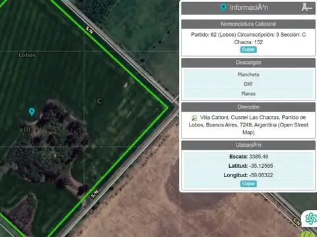Click the III label on the map

coord(27,129)
